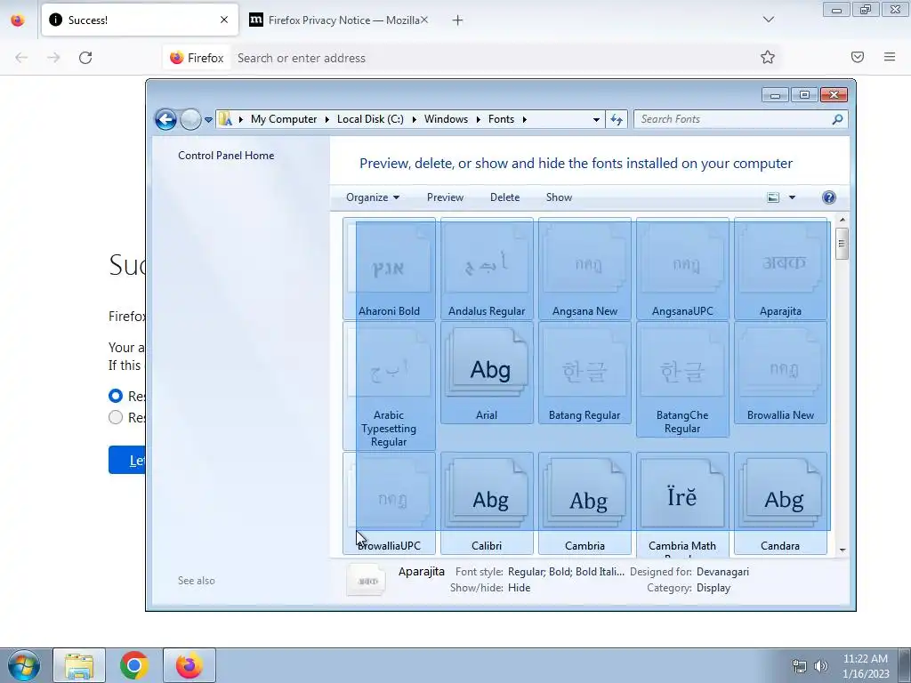Click the change view icon button

[773, 197]
